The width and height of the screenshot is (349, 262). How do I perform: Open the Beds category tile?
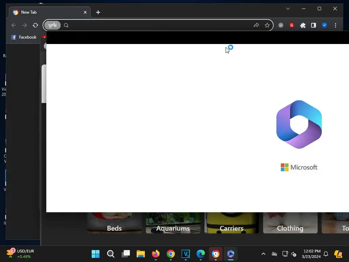point(114,223)
